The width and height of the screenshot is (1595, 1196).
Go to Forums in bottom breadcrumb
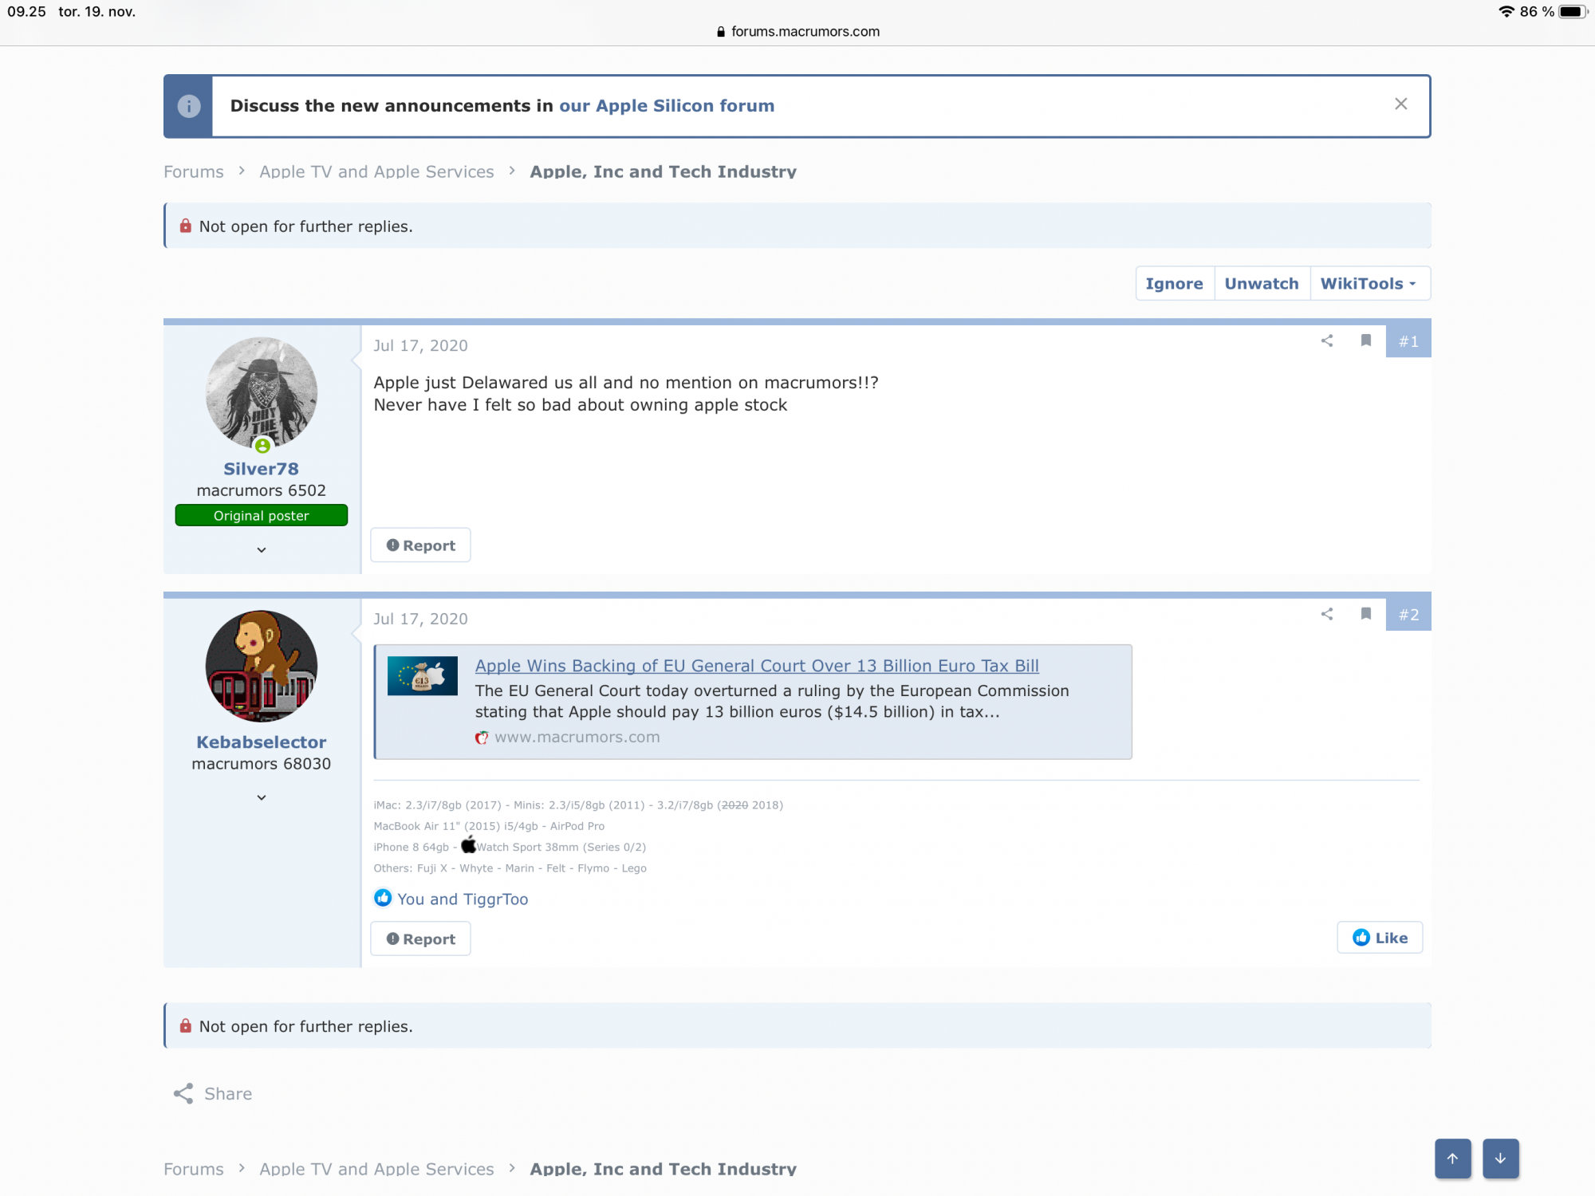click(x=194, y=1170)
